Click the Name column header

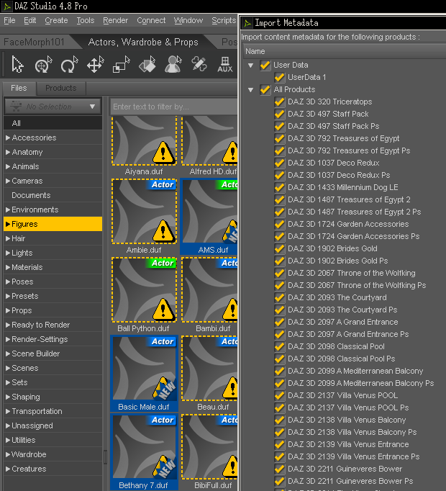coord(345,51)
